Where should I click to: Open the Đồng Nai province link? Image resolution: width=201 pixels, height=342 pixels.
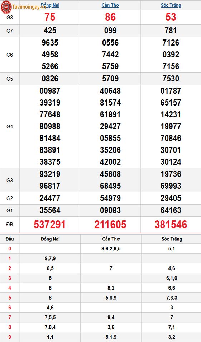(50, 5)
